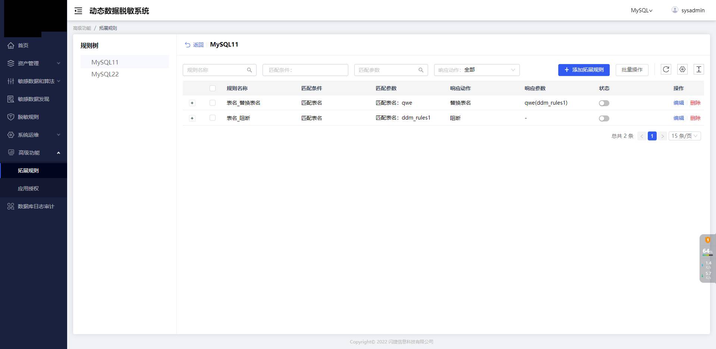Click the table density icon button
The width and height of the screenshot is (716, 349).
click(x=699, y=69)
